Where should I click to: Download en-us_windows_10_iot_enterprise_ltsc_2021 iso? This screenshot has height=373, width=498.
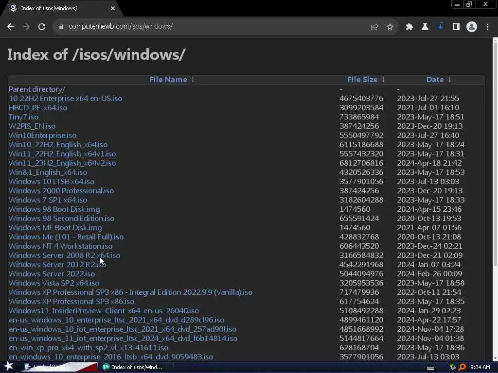point(123,329)
